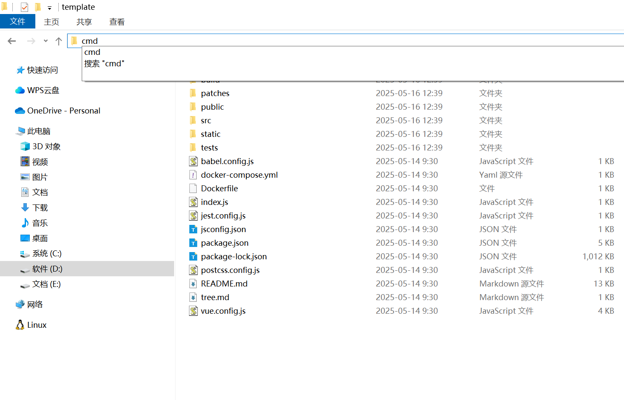This screenshot has height=400, width=624.
Task: Open the recent locations dropdown chevron
Action: [46, 41]
